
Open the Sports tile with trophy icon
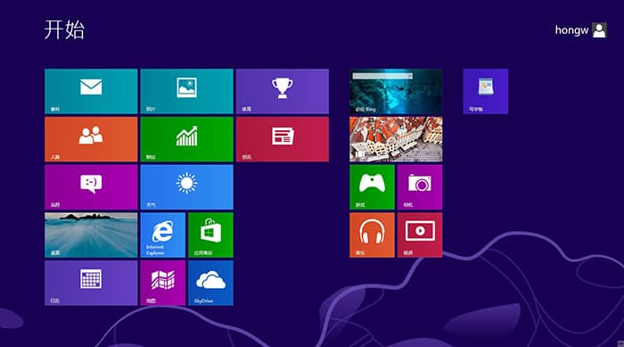(x=283, y=91)
